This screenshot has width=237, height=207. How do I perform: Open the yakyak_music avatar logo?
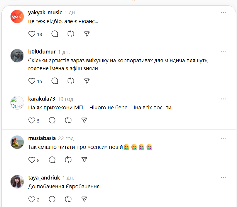(17, 16)
